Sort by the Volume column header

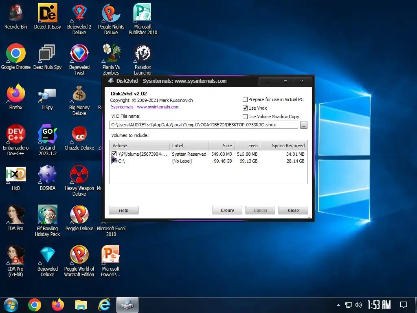tap(140, 145)
